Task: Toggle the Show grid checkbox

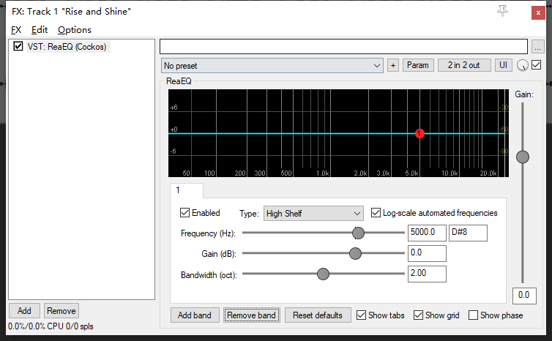Action: [x=418, y=315]
